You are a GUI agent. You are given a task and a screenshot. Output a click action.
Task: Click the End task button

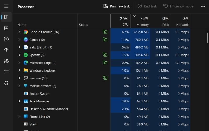[147, 6]
